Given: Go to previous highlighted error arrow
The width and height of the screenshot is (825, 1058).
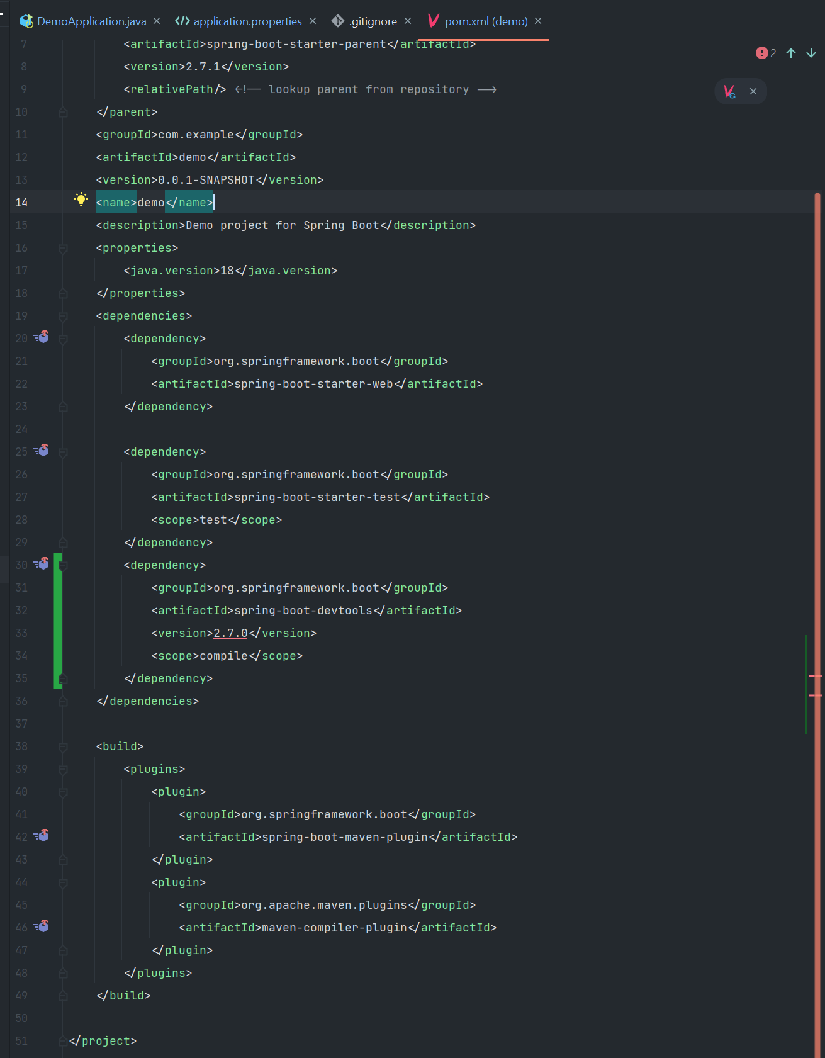Looking at the screenshot, I should point(791,53).
